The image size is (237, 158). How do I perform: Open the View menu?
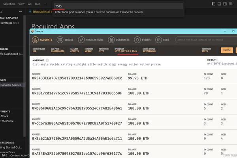pyautogui.click(x=21, y=4)
